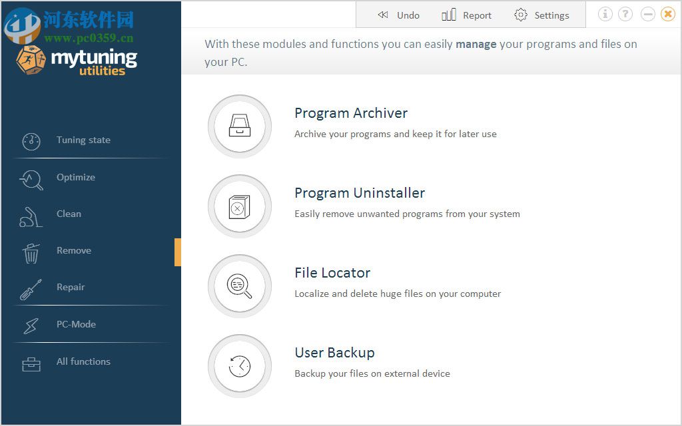Open Program Archiver title link
The image size is (682, 426).
click(351, 113)
